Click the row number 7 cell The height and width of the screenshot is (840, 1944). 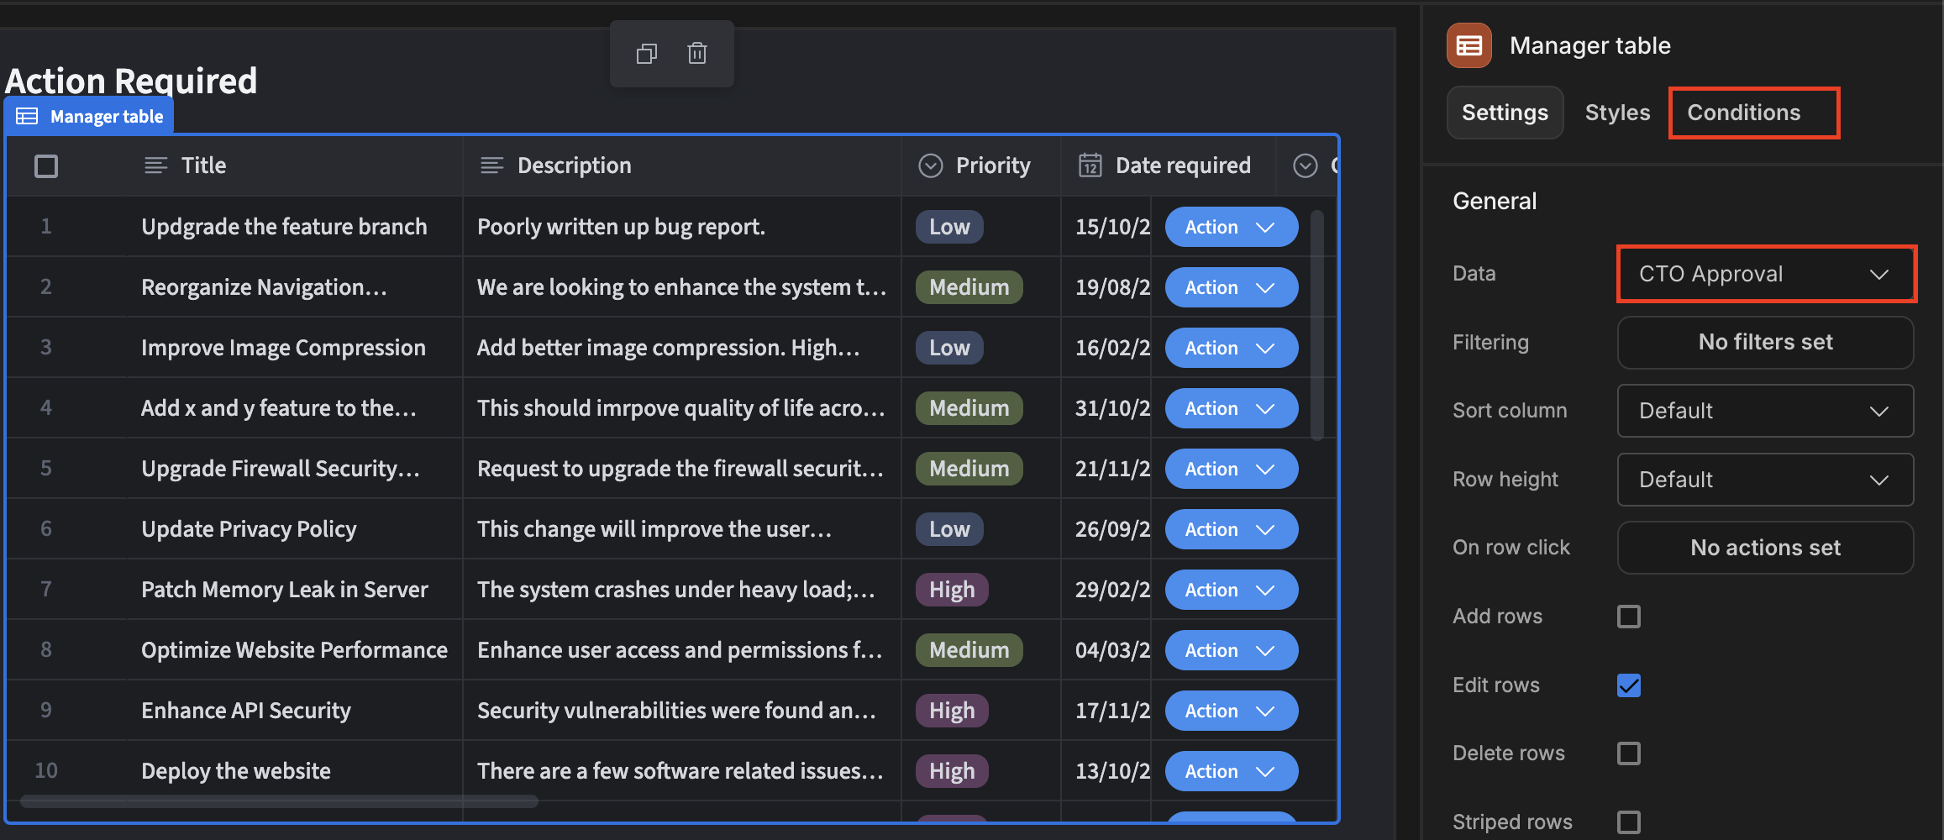click(46, 590)
